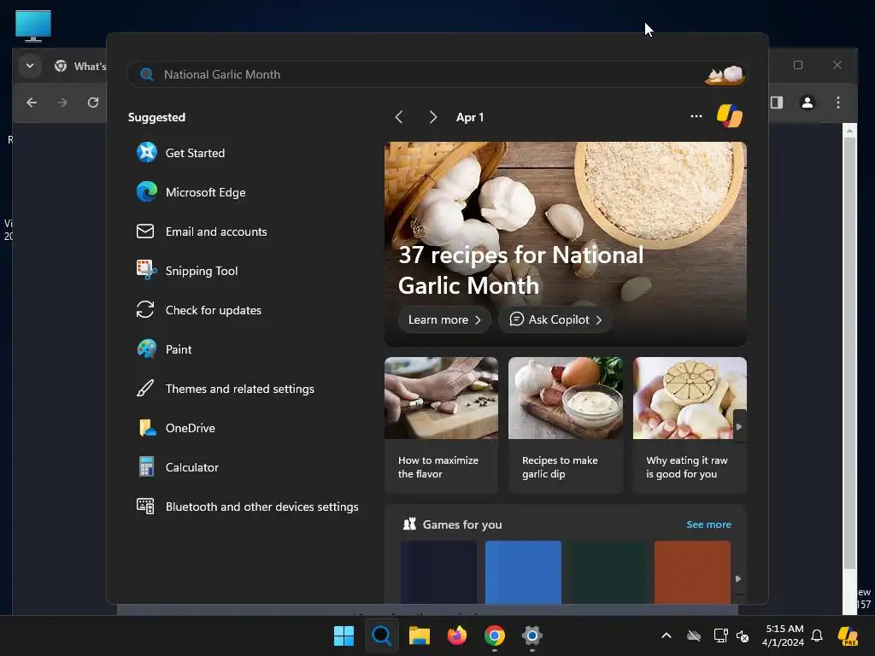The height and width of the screenshot is (656, 875).
Task: Click the search box with National Garlic Month
Action: (437, 75)
